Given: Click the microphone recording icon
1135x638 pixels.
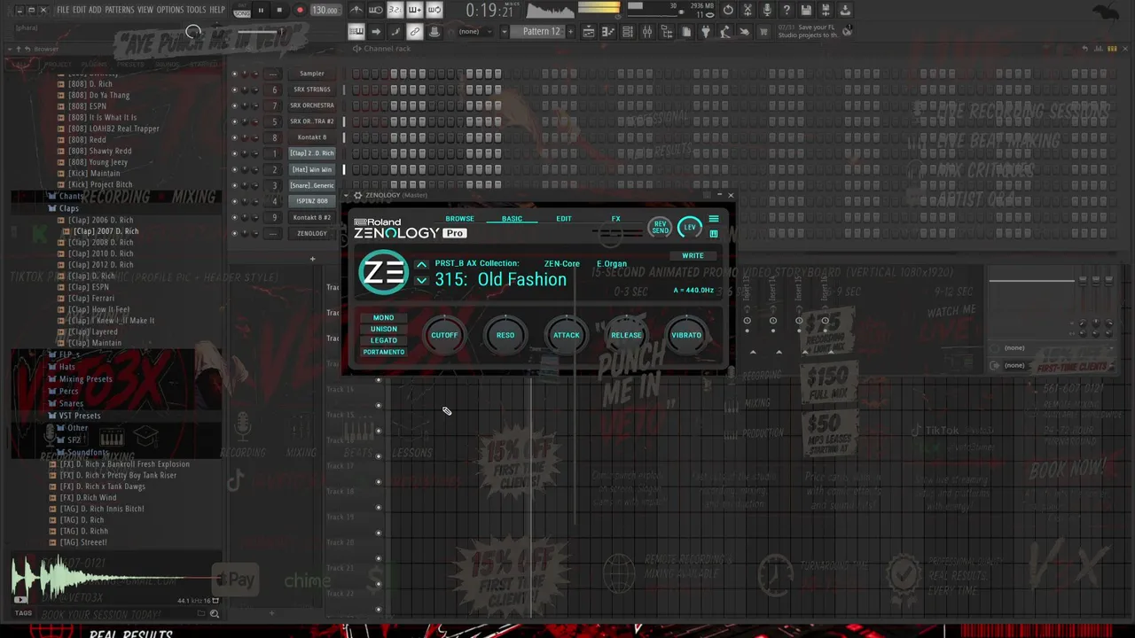Looking at the screenshot, I should click(767, 11).
